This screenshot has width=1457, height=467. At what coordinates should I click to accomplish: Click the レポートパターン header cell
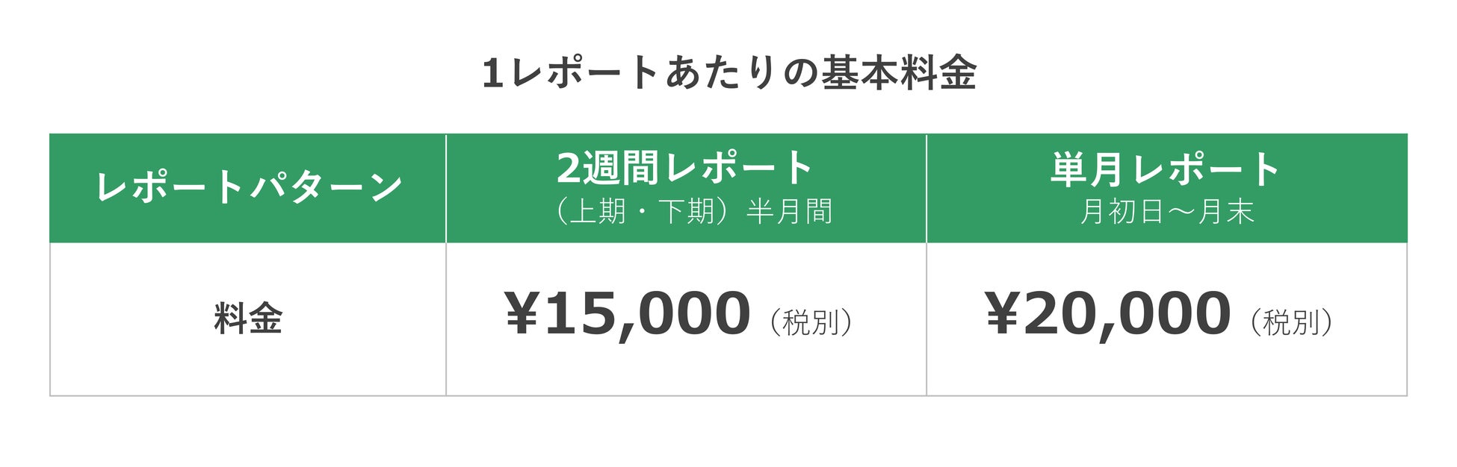click(x=248, y=188)
